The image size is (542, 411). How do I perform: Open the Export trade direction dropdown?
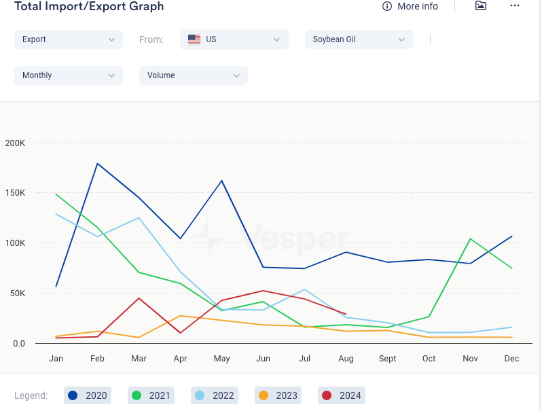point(68,39)
